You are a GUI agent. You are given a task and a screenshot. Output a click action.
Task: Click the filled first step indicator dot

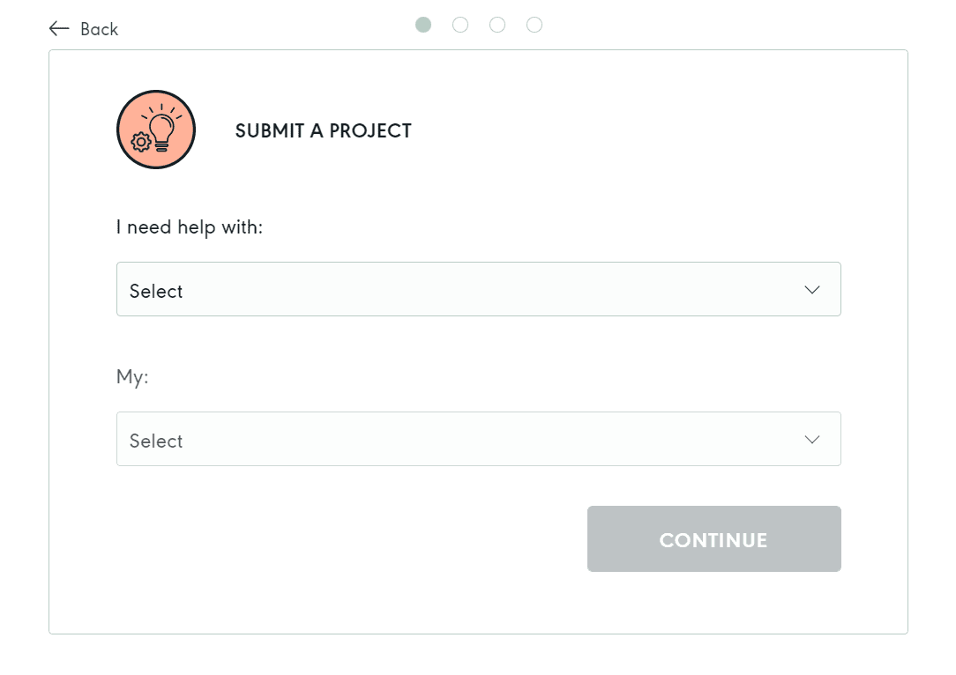click(x=423, y=25)
